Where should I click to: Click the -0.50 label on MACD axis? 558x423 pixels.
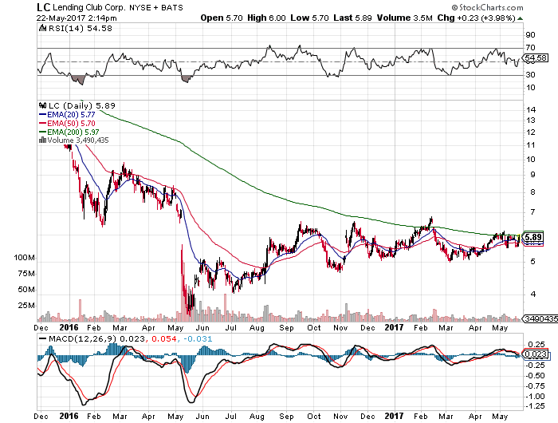[x=535, y=376]
